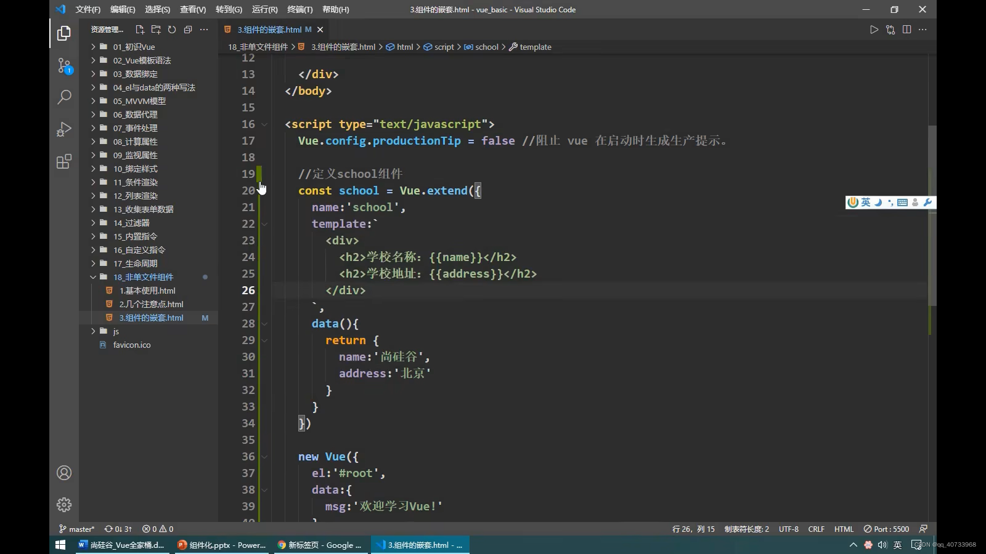This screenshot has height=554, width=986.
Task: Open favicon.ico file
Action: click(132, 345)
